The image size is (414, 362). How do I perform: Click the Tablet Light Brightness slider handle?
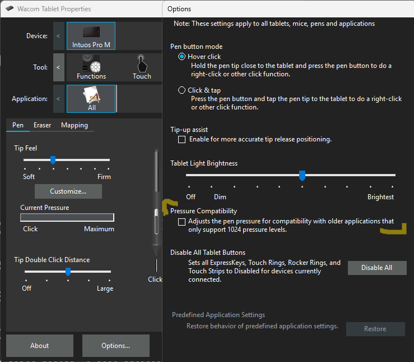pos(302,176)
